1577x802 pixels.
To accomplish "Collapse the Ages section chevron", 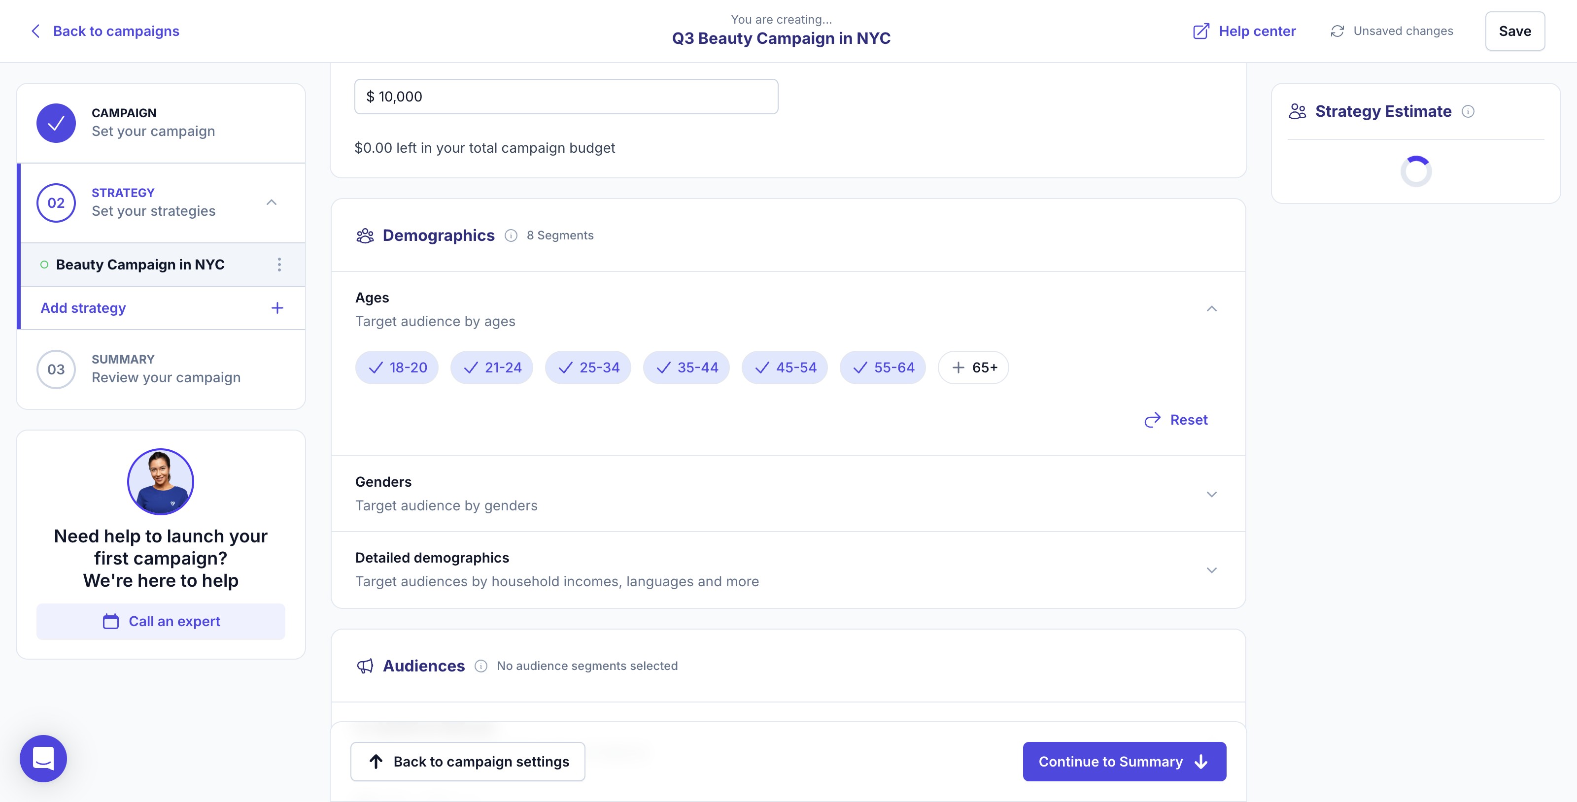I will point(1211,309).
